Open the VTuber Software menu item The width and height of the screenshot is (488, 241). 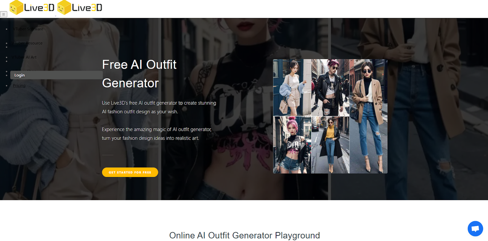[x=28, y=29]
